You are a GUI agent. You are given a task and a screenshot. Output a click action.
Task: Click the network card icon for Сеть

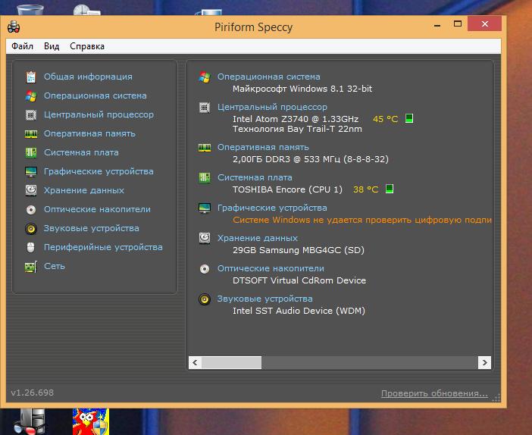pyautogui.click(x=31, y=267)
